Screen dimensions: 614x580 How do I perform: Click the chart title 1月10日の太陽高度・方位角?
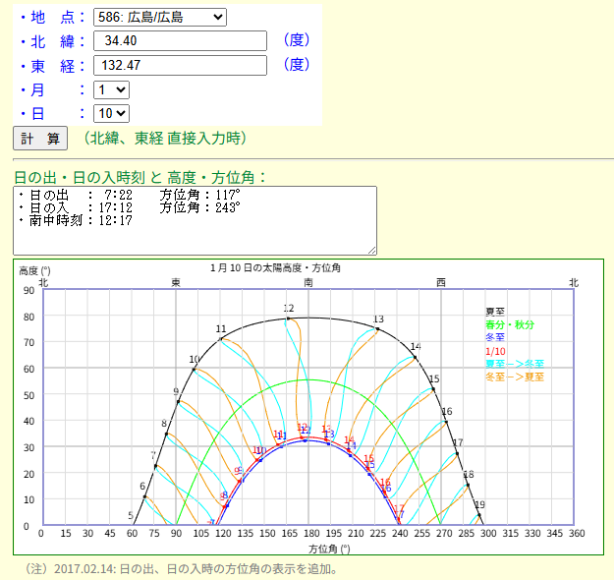coord(275,267)
